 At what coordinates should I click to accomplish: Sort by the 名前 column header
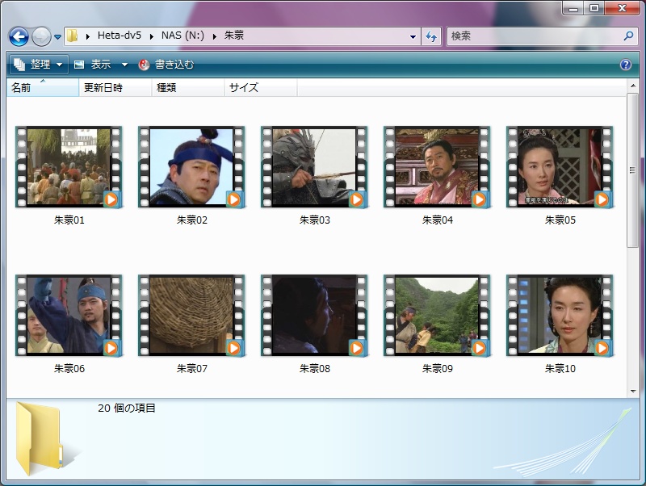point(43,87)
